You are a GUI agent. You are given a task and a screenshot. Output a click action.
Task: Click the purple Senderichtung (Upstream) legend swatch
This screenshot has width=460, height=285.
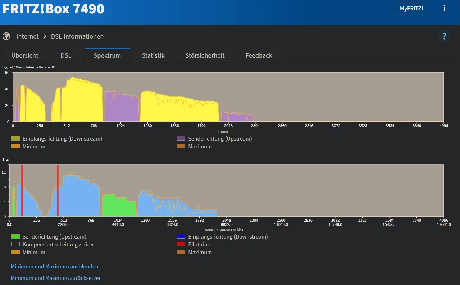pos(181,138)
